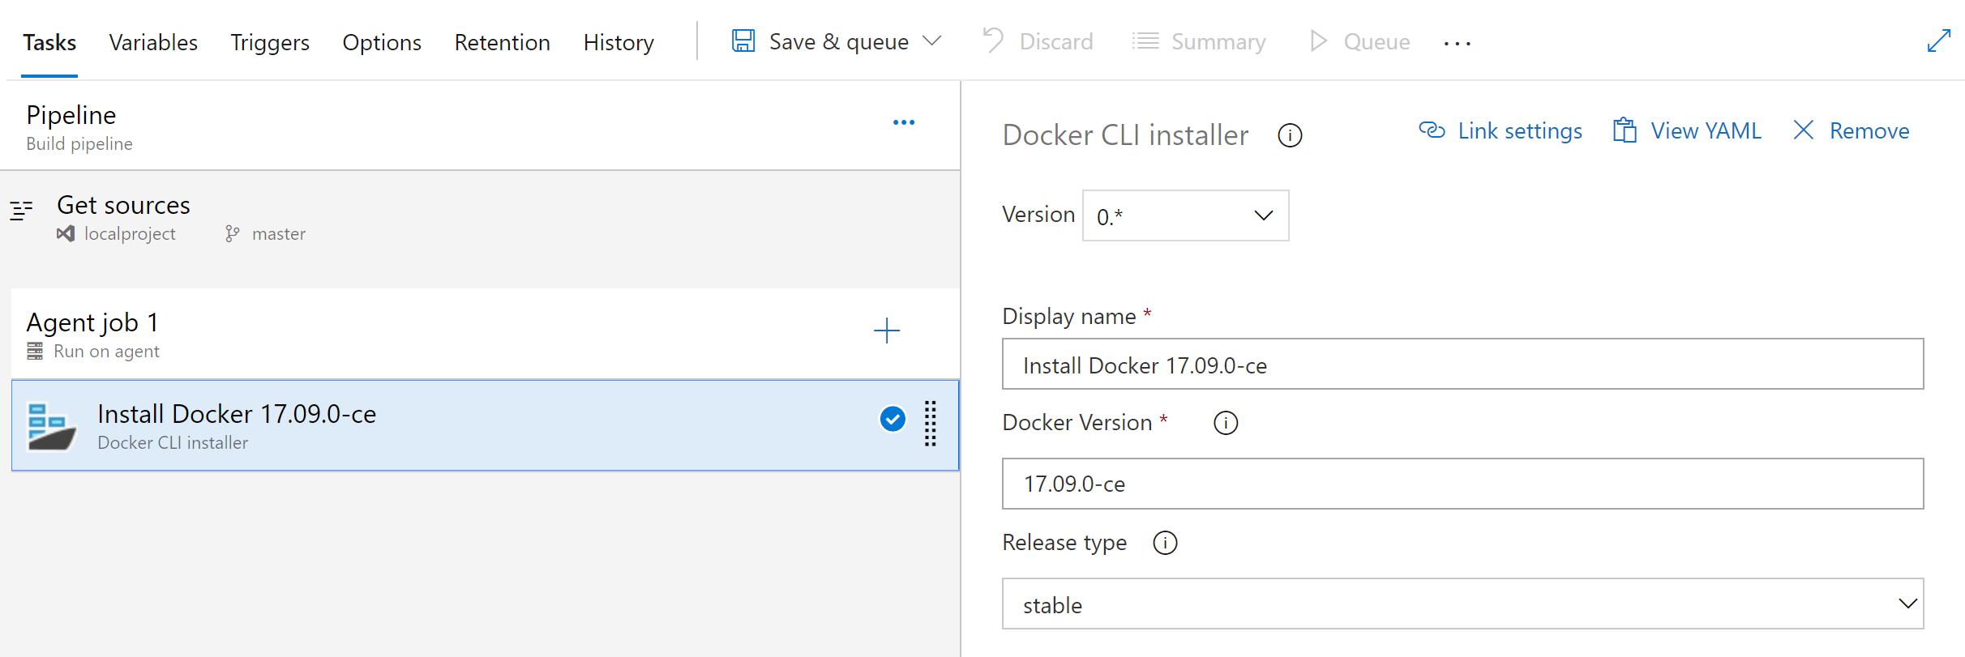Open the toolbar more options ellipsis

pyautogui.click(x=1457, y=43)
